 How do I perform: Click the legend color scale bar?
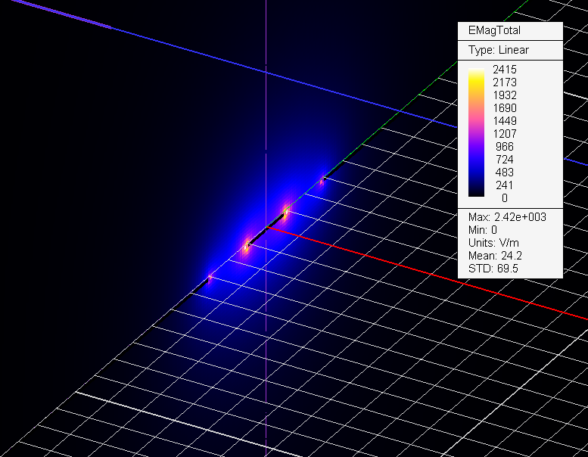tap(477, 133)
